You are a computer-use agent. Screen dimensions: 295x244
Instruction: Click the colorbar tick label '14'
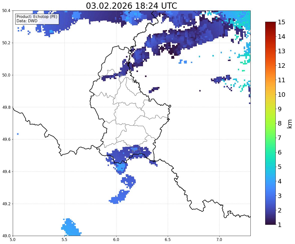click(281, 37)
